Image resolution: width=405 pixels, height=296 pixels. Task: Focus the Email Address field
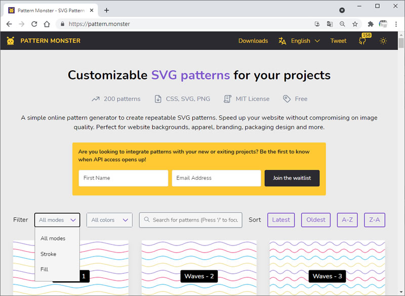(217, 178)
